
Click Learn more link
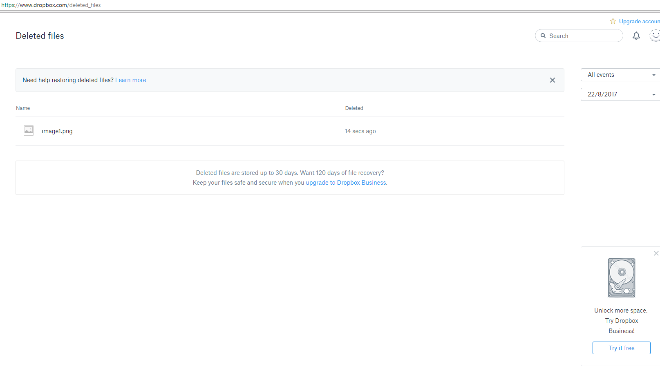click(x=131, y=80)
